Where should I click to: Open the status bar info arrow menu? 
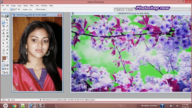click(40, 100)
